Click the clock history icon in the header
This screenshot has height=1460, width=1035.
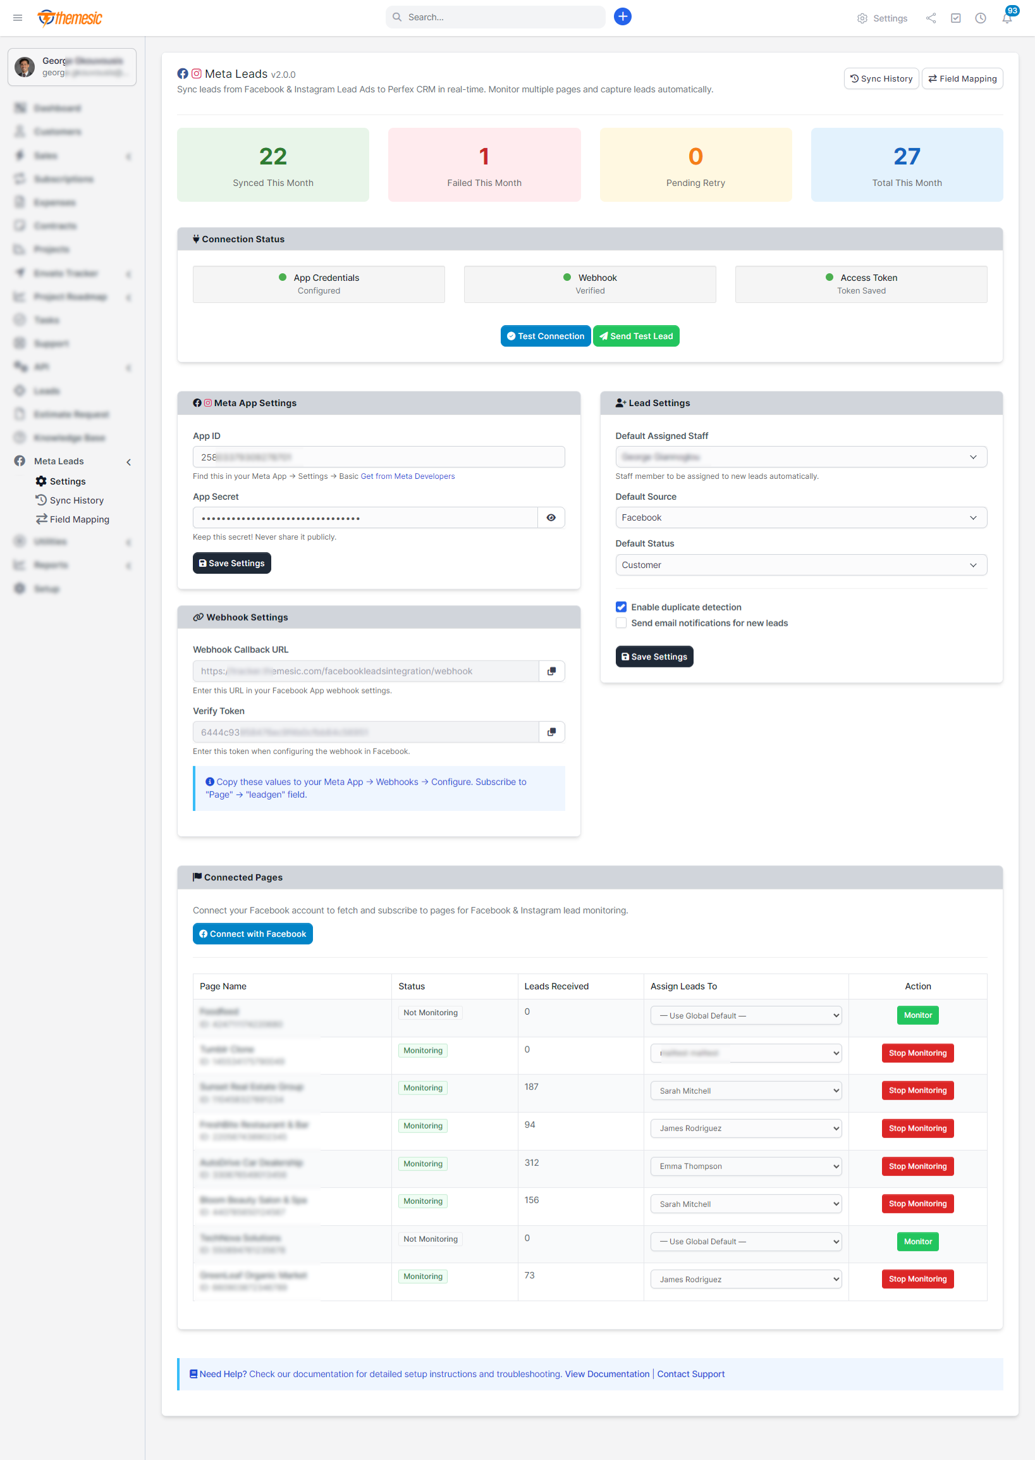tap(979, 18)
